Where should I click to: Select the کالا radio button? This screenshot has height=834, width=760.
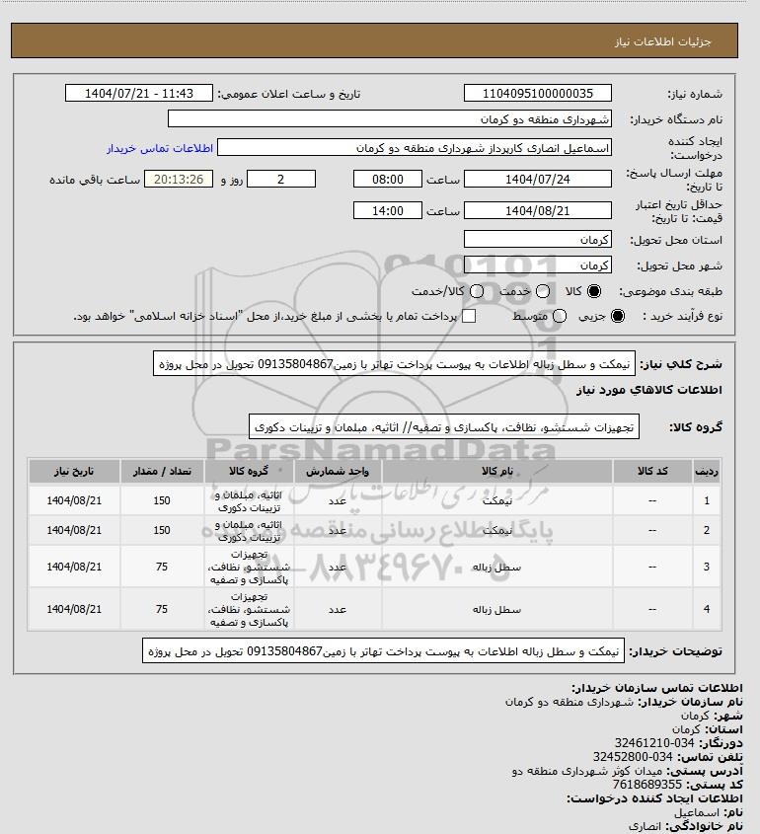click(x=593, y=291)
